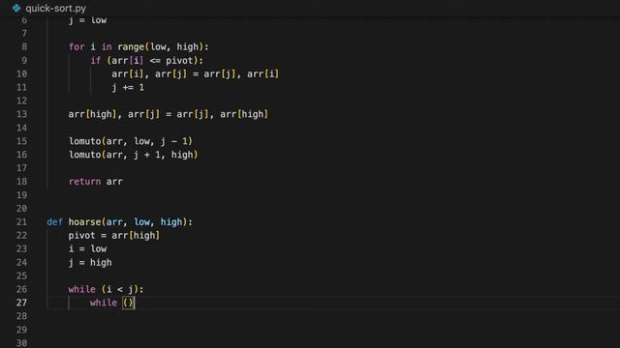Click the Python file icon beside quick-sort.py
This screenshot has height=348, width=620.
16,8
